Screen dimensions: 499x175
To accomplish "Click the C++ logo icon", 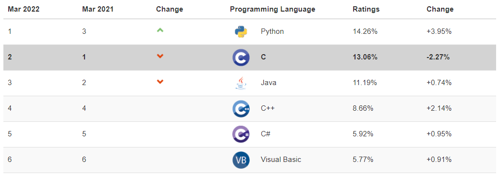I will (x=241, y=109).
